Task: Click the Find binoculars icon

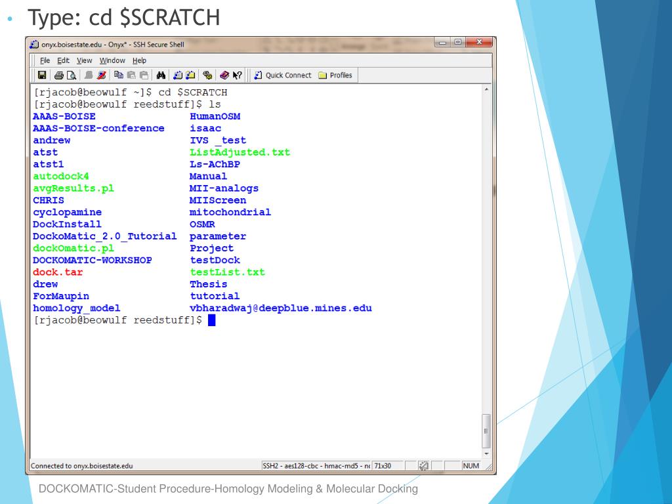Action: [160, 75]
